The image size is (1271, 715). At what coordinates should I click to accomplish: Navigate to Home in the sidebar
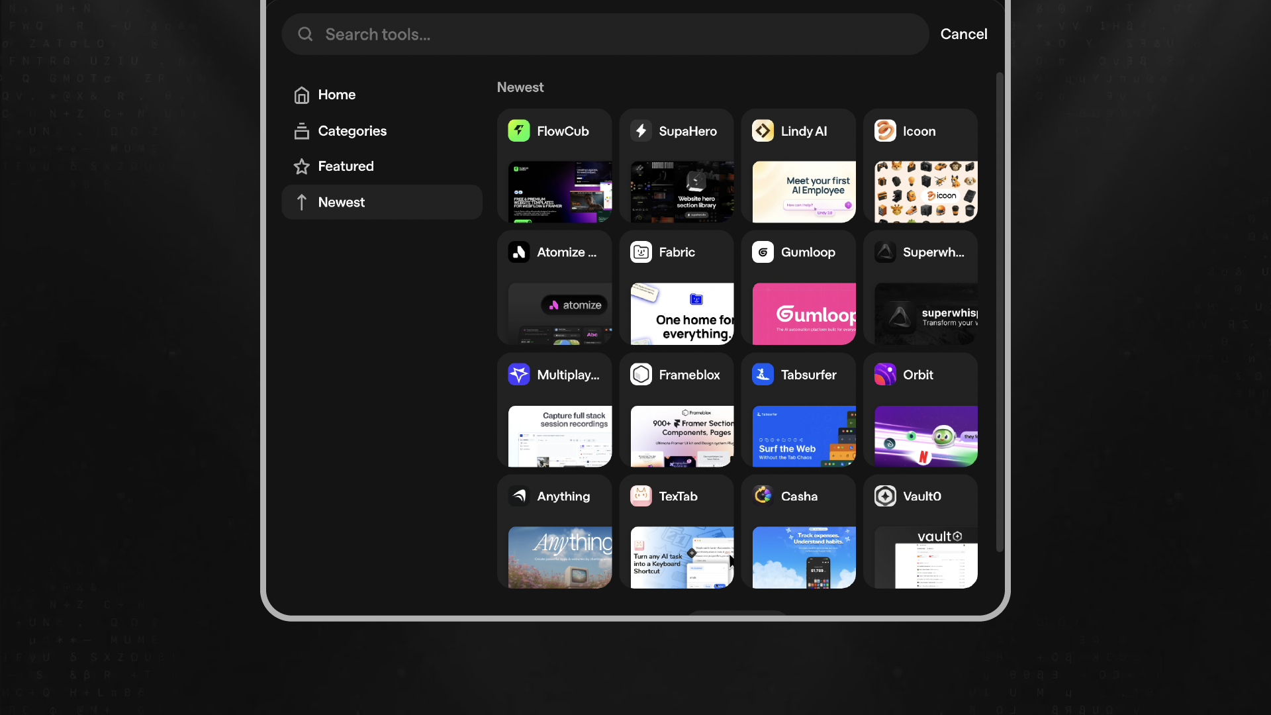(x=336, y=95)
